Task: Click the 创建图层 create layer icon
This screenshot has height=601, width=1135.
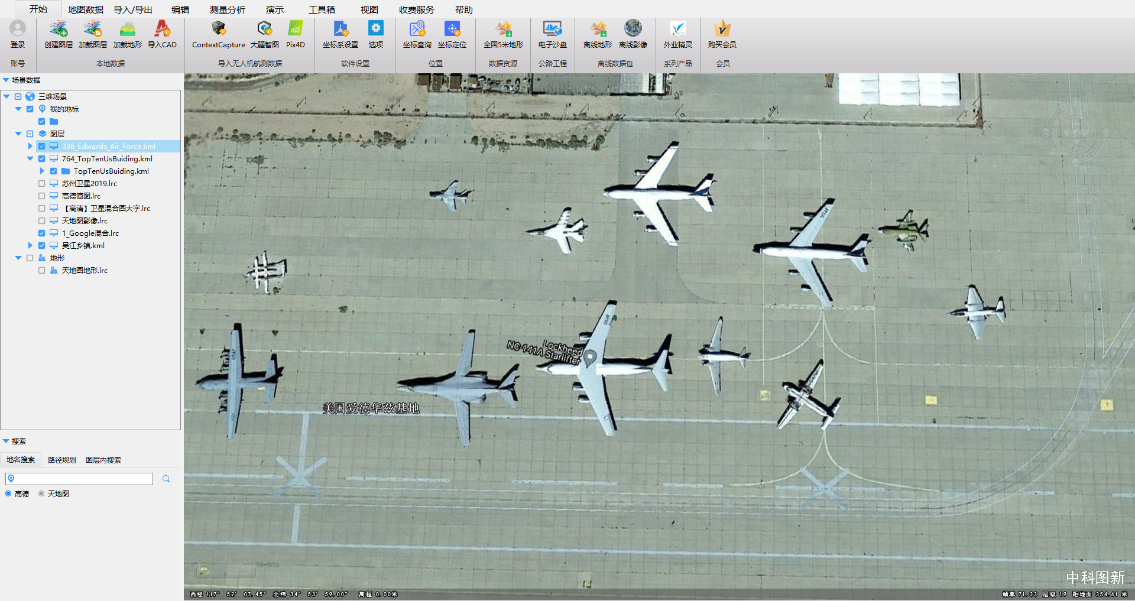Action: coord(58,28)
